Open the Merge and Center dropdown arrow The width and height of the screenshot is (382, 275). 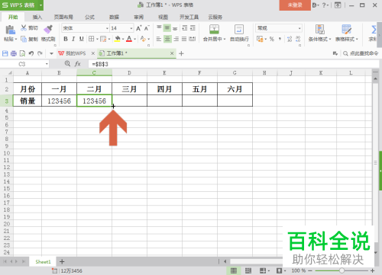[225, 39]
